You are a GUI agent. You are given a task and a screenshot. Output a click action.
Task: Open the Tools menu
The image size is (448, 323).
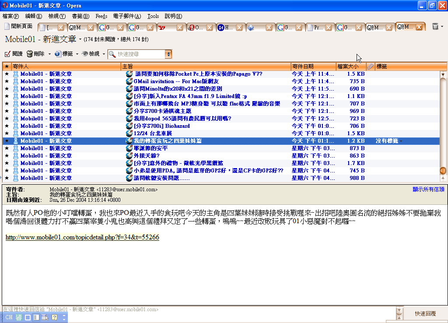click(x=153, y=16)
